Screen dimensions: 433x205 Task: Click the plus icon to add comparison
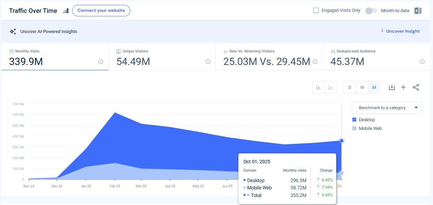coord(403,87)
